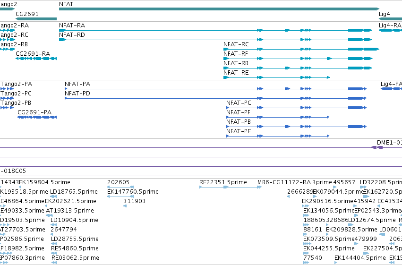This screenshot has height=265, width=402.
Task: Open EST EK209828.5prime
Action: 351,230
